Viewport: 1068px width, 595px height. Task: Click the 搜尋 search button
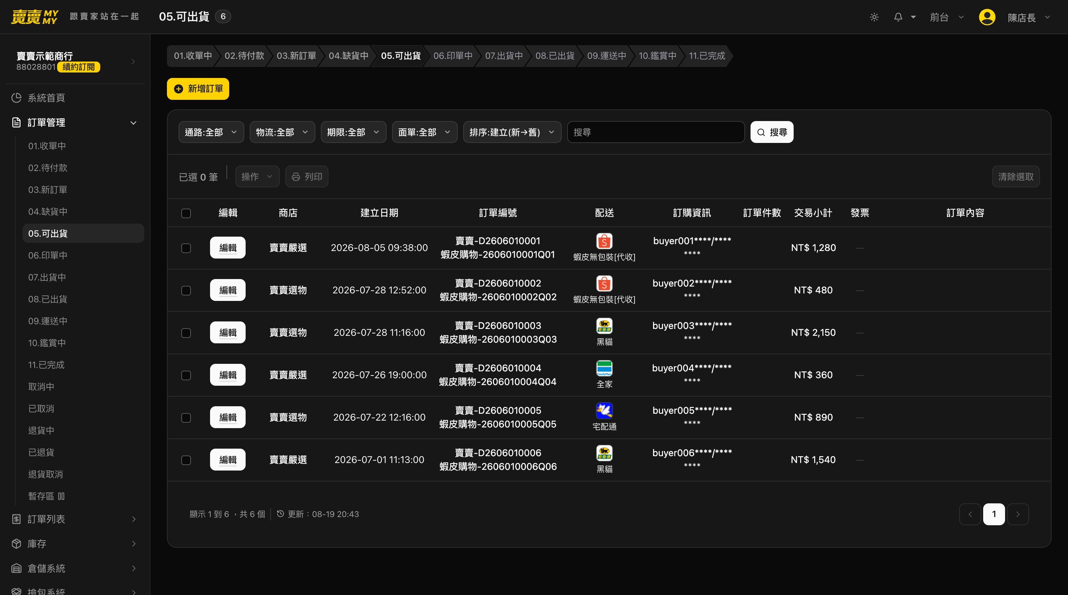click(x=772, y=132)
